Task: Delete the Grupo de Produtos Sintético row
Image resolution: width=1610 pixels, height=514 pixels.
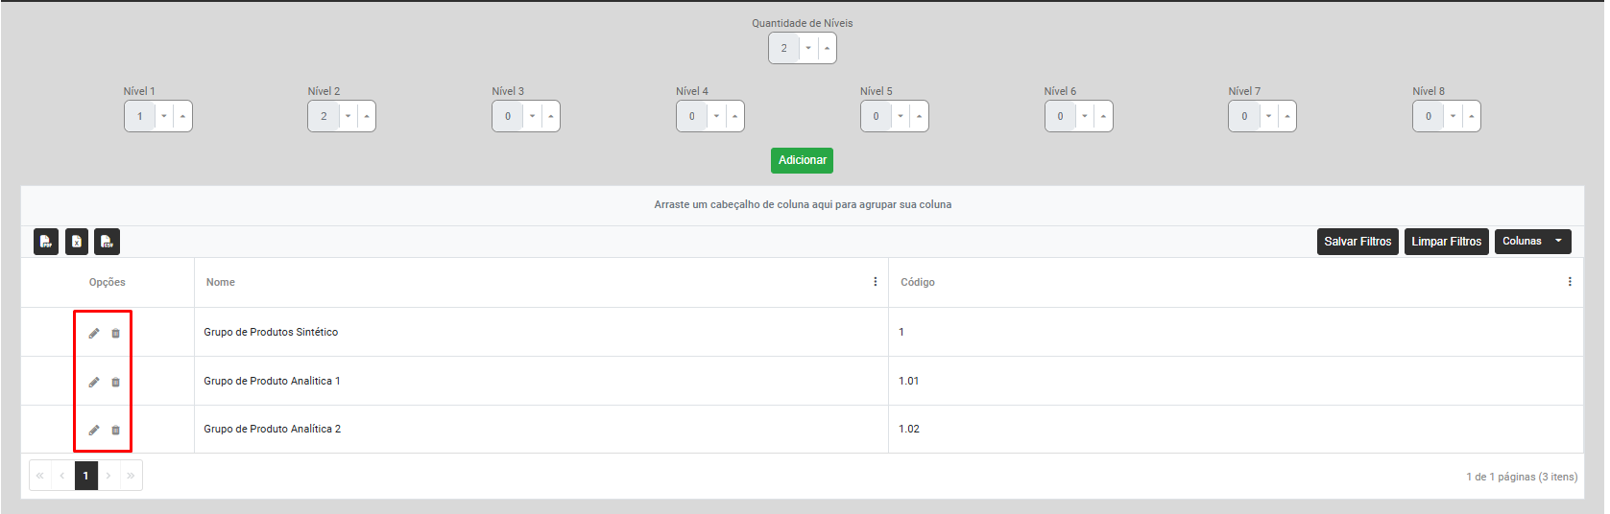Action: 116,333
